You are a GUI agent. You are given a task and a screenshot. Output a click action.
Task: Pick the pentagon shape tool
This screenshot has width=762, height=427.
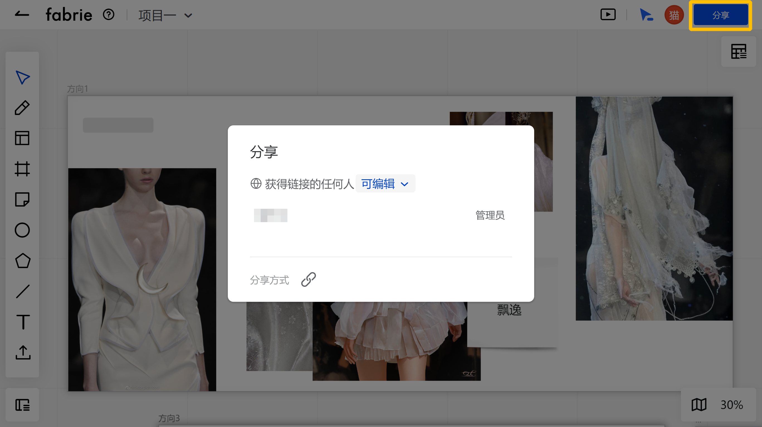(23, 261)
